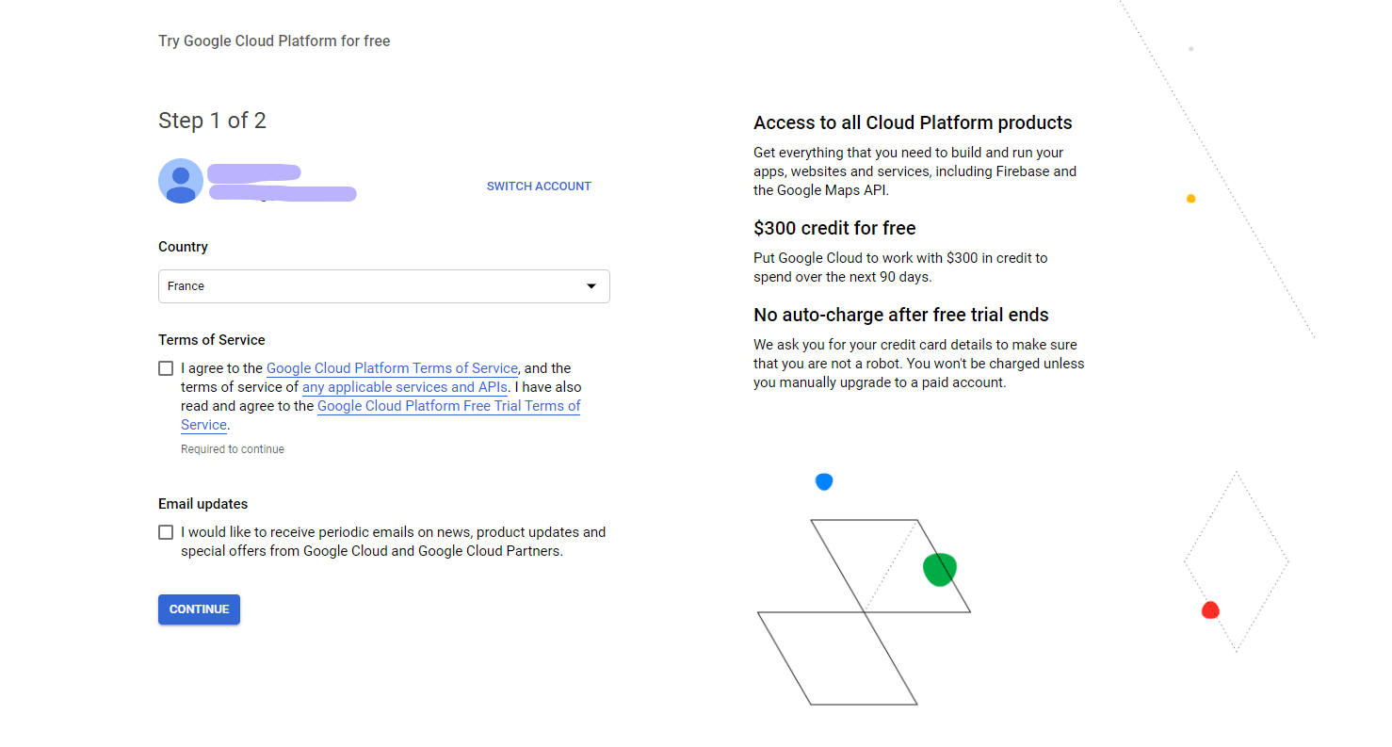The width and height of the screenshot is (1392, 747).
Task: Click the Country dropdown arrow
Action: click(591, 286)
